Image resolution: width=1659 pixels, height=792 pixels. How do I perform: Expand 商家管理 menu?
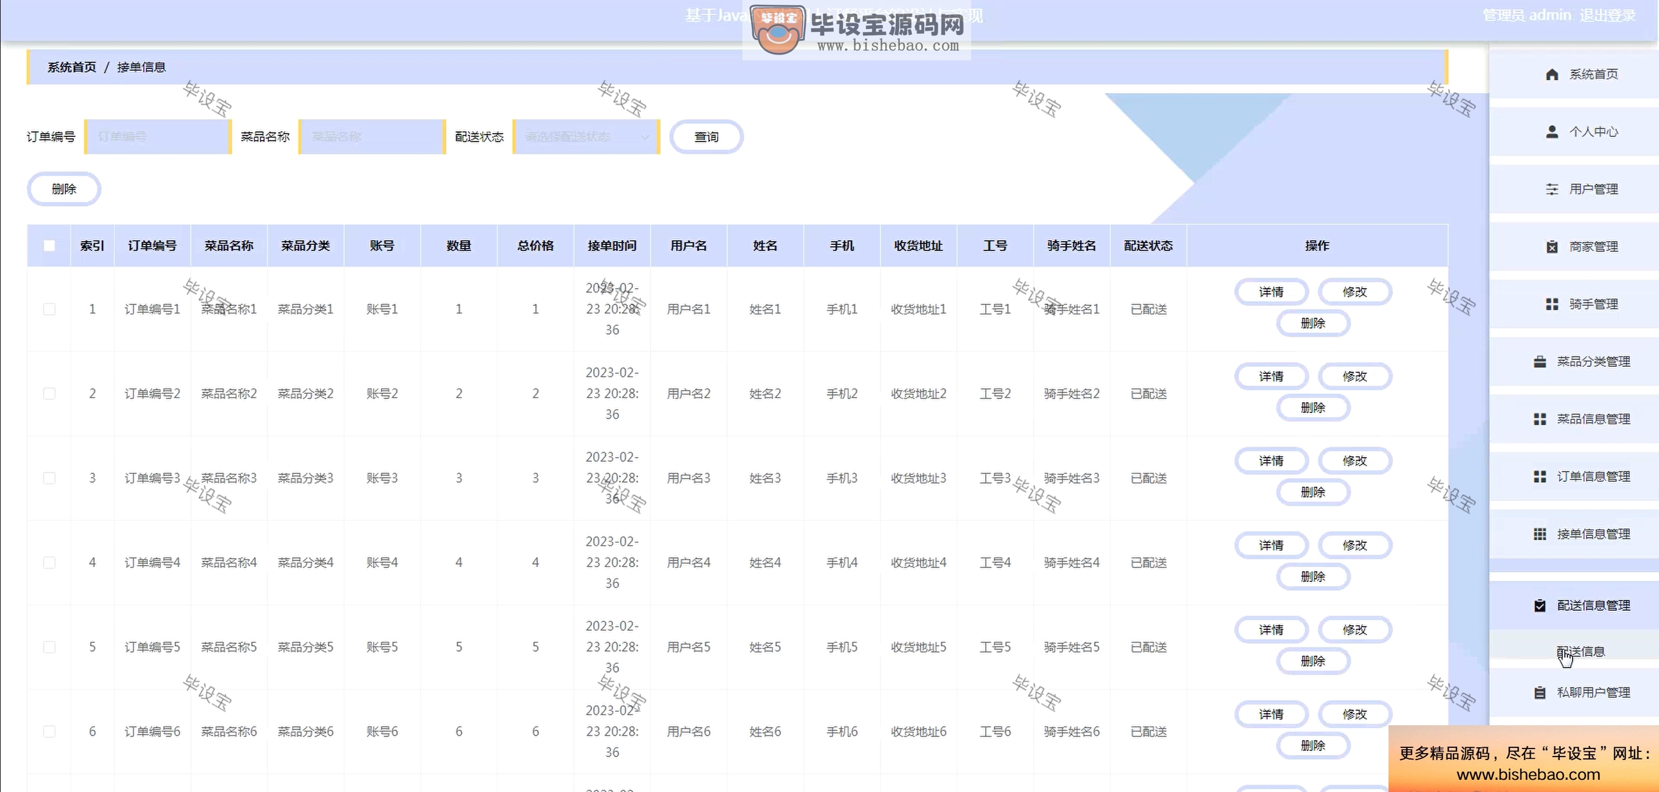click(x=1574, y=246)
